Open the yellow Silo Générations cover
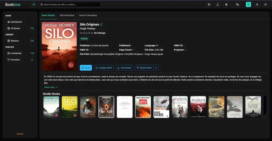This screenshot has height=141, width=272. (70, 107)
